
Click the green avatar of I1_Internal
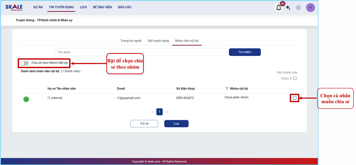(26, 99)
